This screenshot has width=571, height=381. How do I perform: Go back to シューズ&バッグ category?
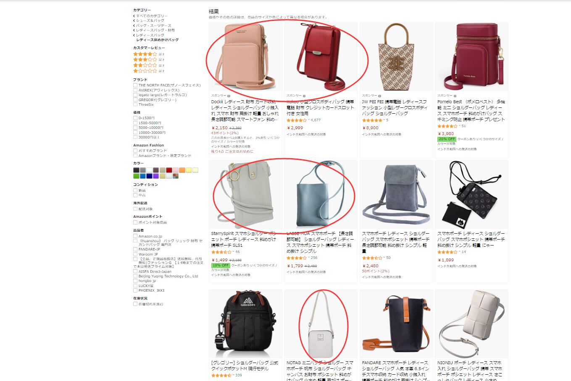pos(150,21)
